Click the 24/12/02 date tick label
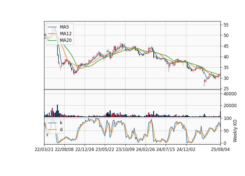This screenshot has width=245, height=176. pos(186,149)
